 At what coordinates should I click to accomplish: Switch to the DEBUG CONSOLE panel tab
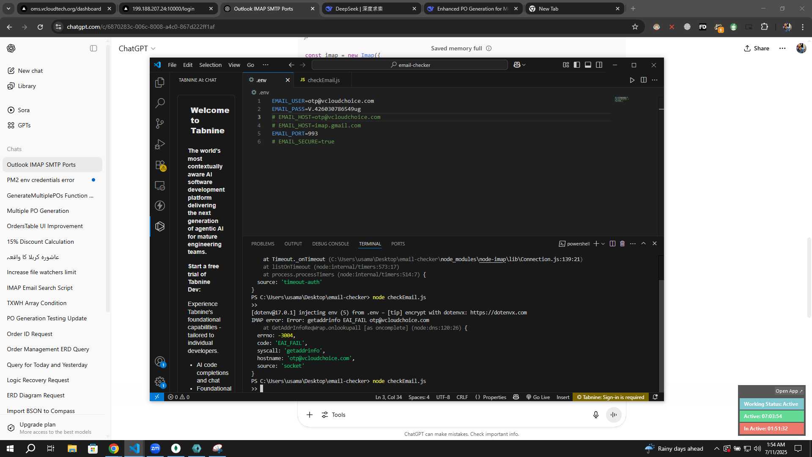point(330,244)
